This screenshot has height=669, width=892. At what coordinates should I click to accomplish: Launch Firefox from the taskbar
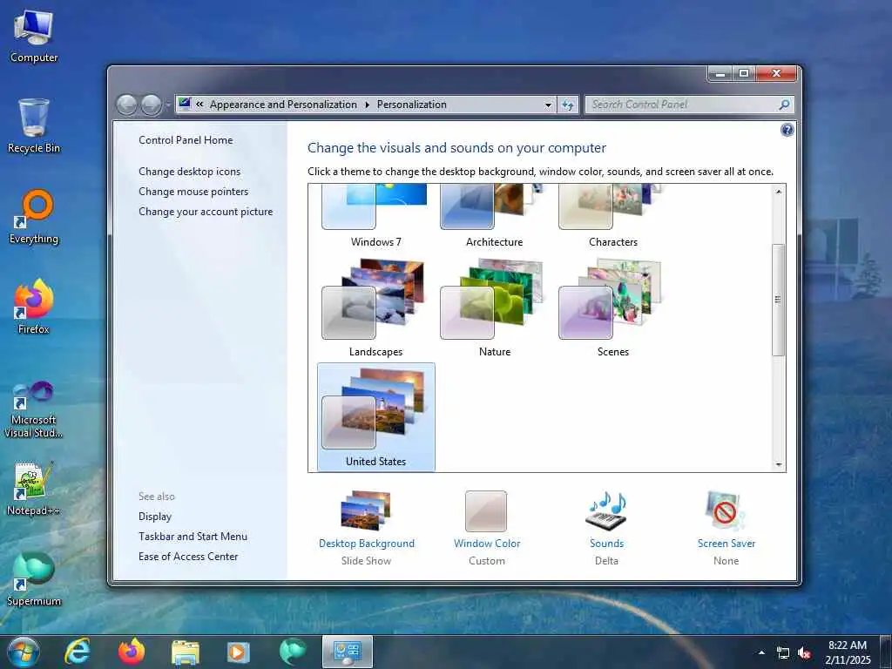click(x=132, y=652)
